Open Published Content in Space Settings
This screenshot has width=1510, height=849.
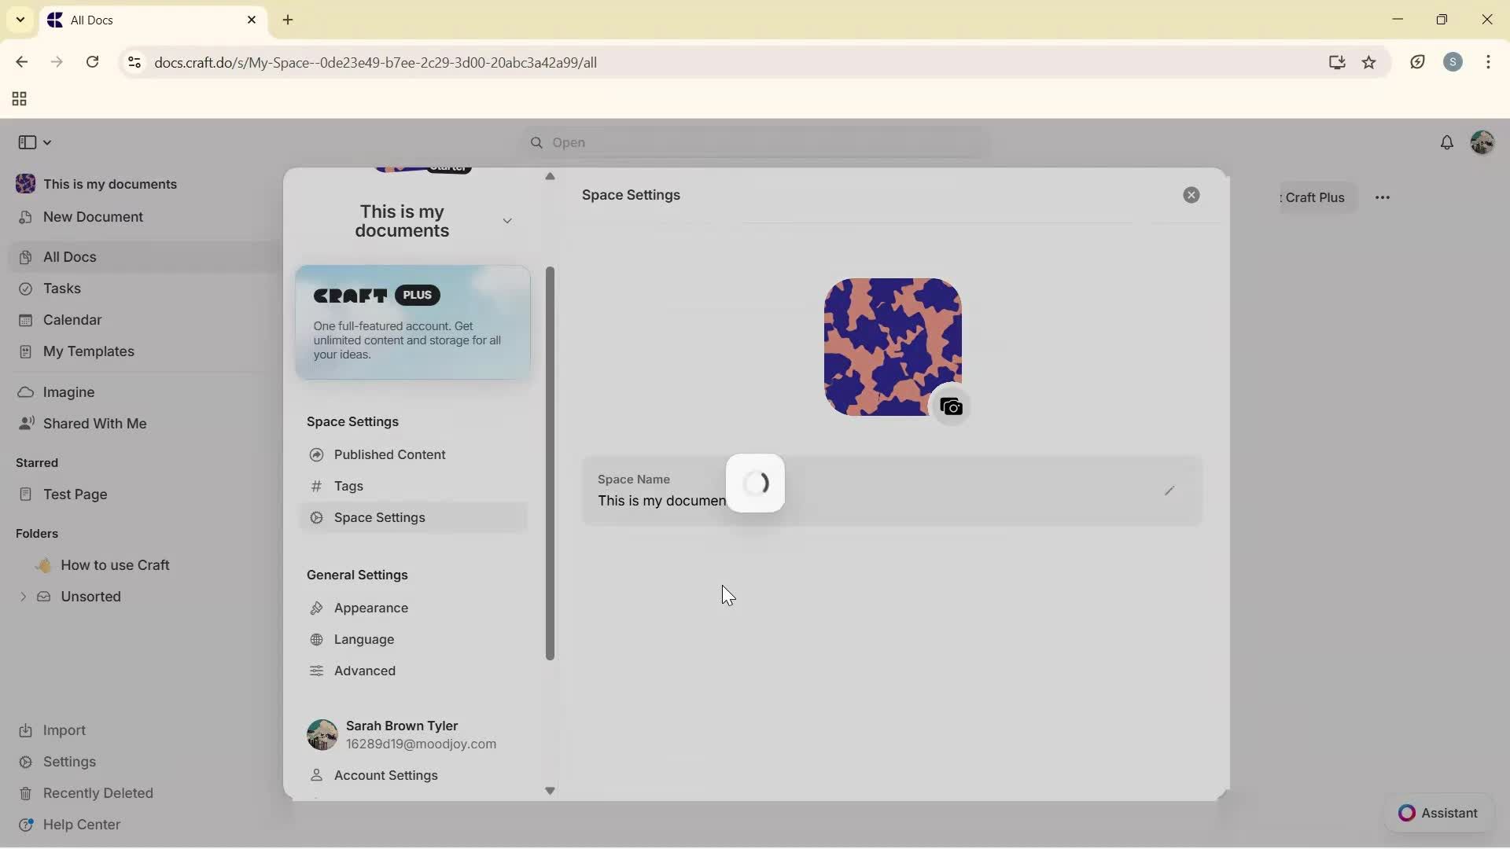point(389,454)
